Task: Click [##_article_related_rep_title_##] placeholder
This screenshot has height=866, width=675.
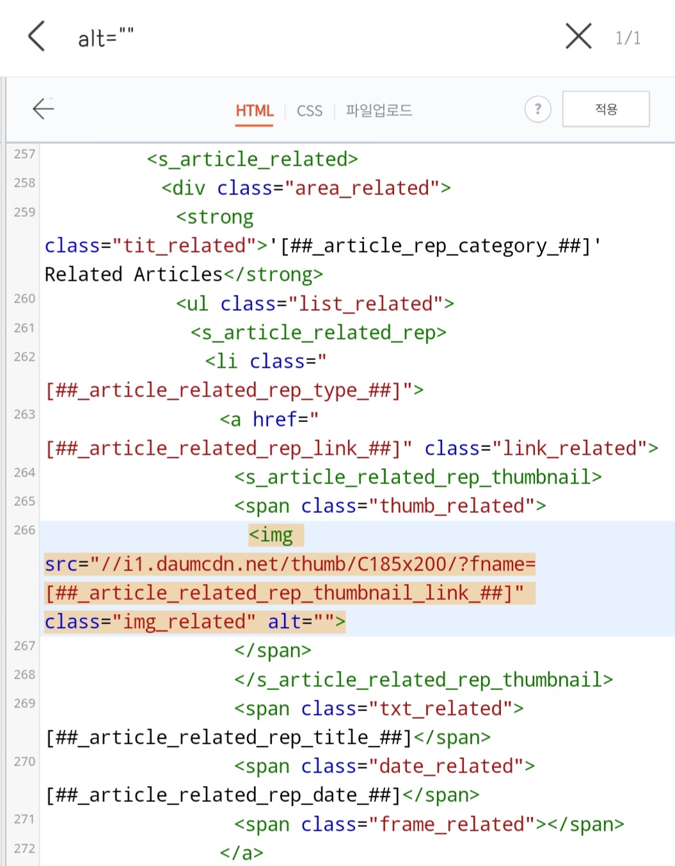Action: pos(229,737)
